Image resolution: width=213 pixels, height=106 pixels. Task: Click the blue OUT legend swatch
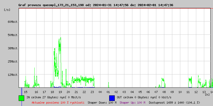click(112, 98)
